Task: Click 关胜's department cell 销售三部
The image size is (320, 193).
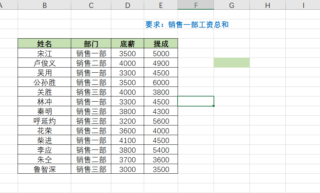Action: [91, 92]
